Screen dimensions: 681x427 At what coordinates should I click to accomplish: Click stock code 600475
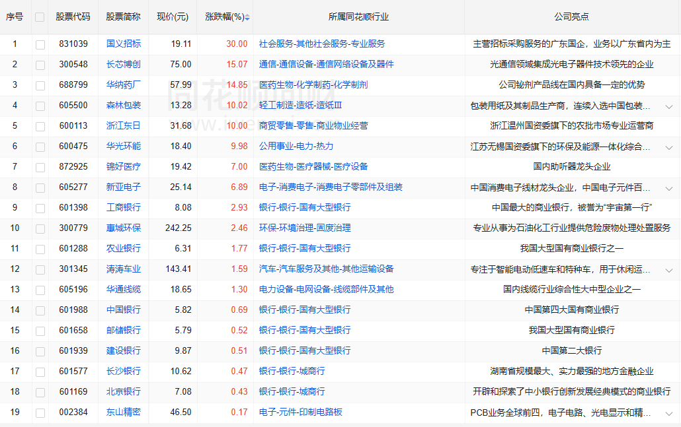[73, 146]
